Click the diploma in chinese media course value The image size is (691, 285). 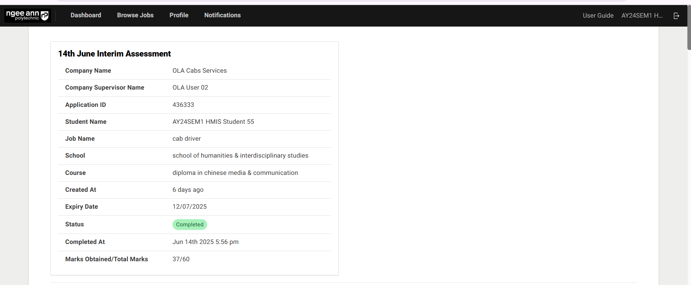pyautogui.click(x=235, y=173)
